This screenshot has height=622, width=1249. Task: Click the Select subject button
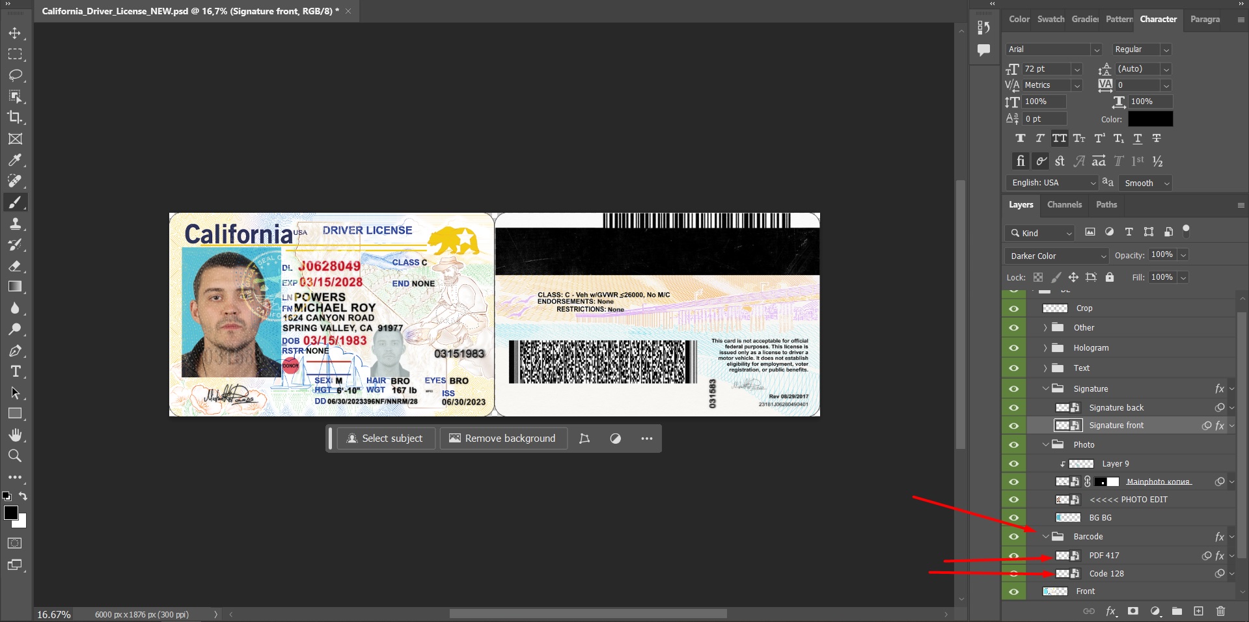click(x=386, y=438)
